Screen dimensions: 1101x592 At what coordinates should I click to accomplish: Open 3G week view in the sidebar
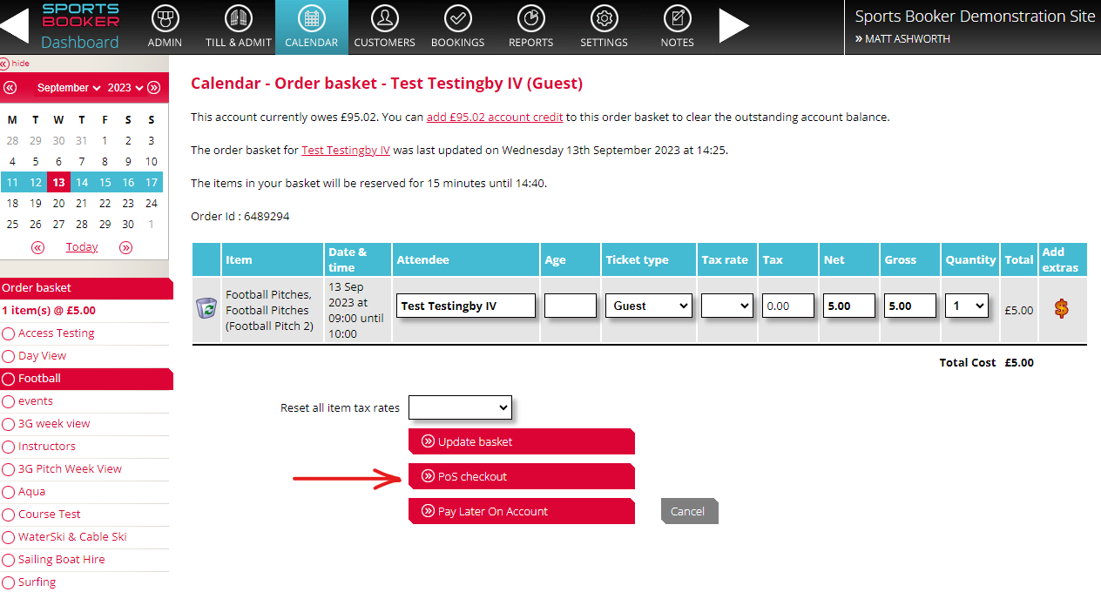coord(54,424)
